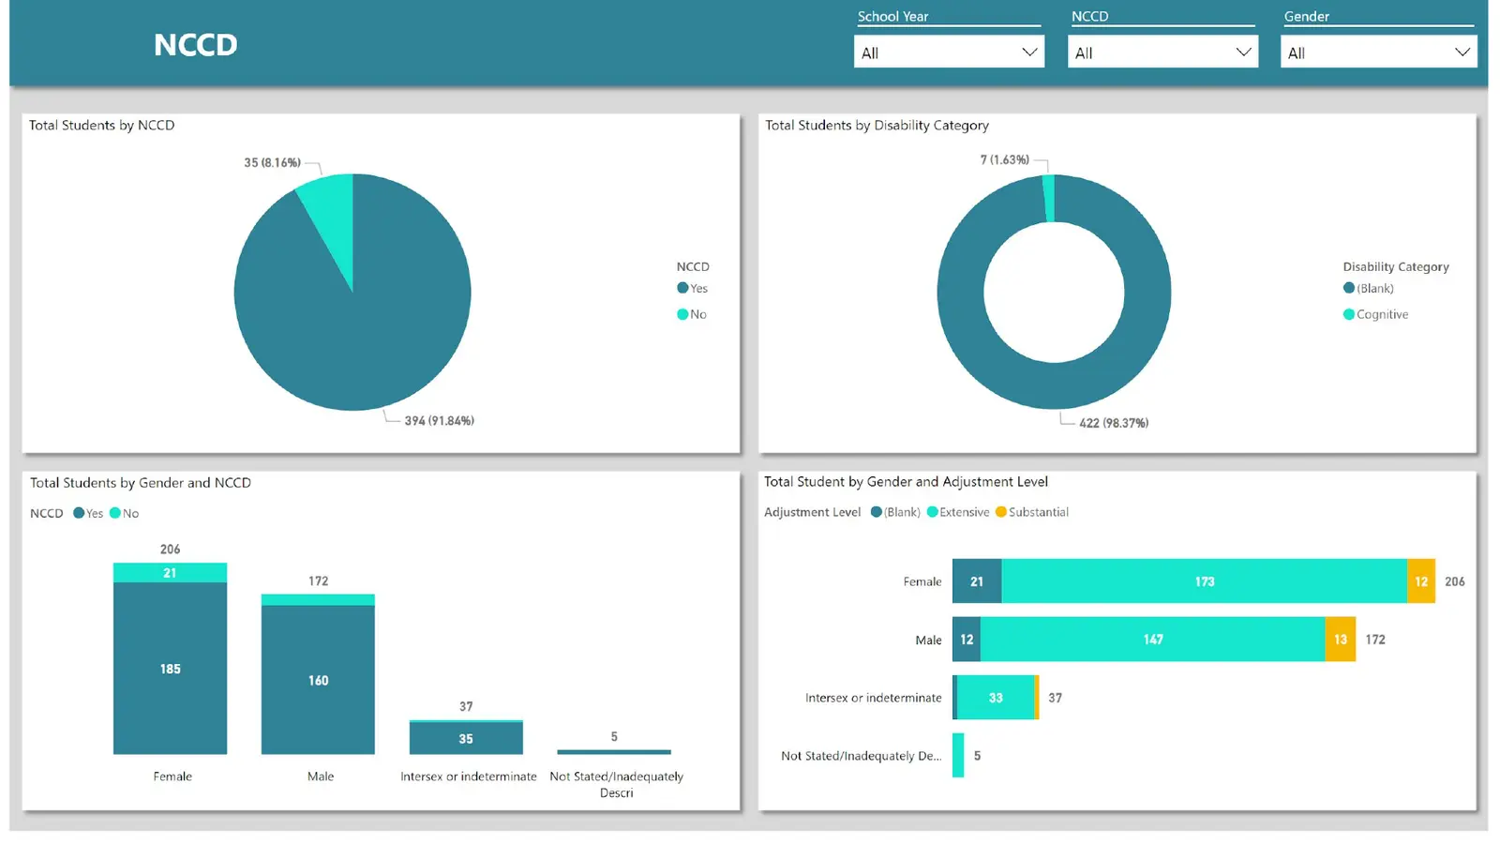1500x844 pixels.
Task: Click the 206 total beside the Female horizontal bar
Action: click(1454, 581)
